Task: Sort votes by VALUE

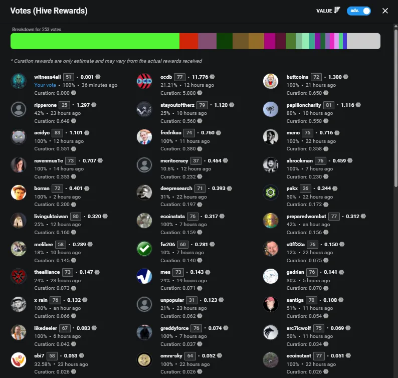Action: click(328, 11)
